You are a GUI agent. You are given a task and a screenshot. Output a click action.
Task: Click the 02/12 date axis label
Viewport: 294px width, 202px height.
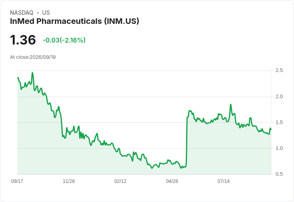[120, 181]
